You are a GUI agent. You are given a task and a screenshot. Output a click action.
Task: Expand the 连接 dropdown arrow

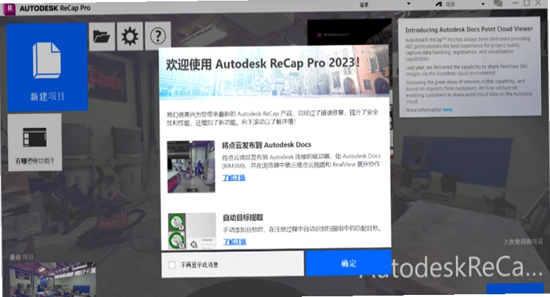(483, 4)
